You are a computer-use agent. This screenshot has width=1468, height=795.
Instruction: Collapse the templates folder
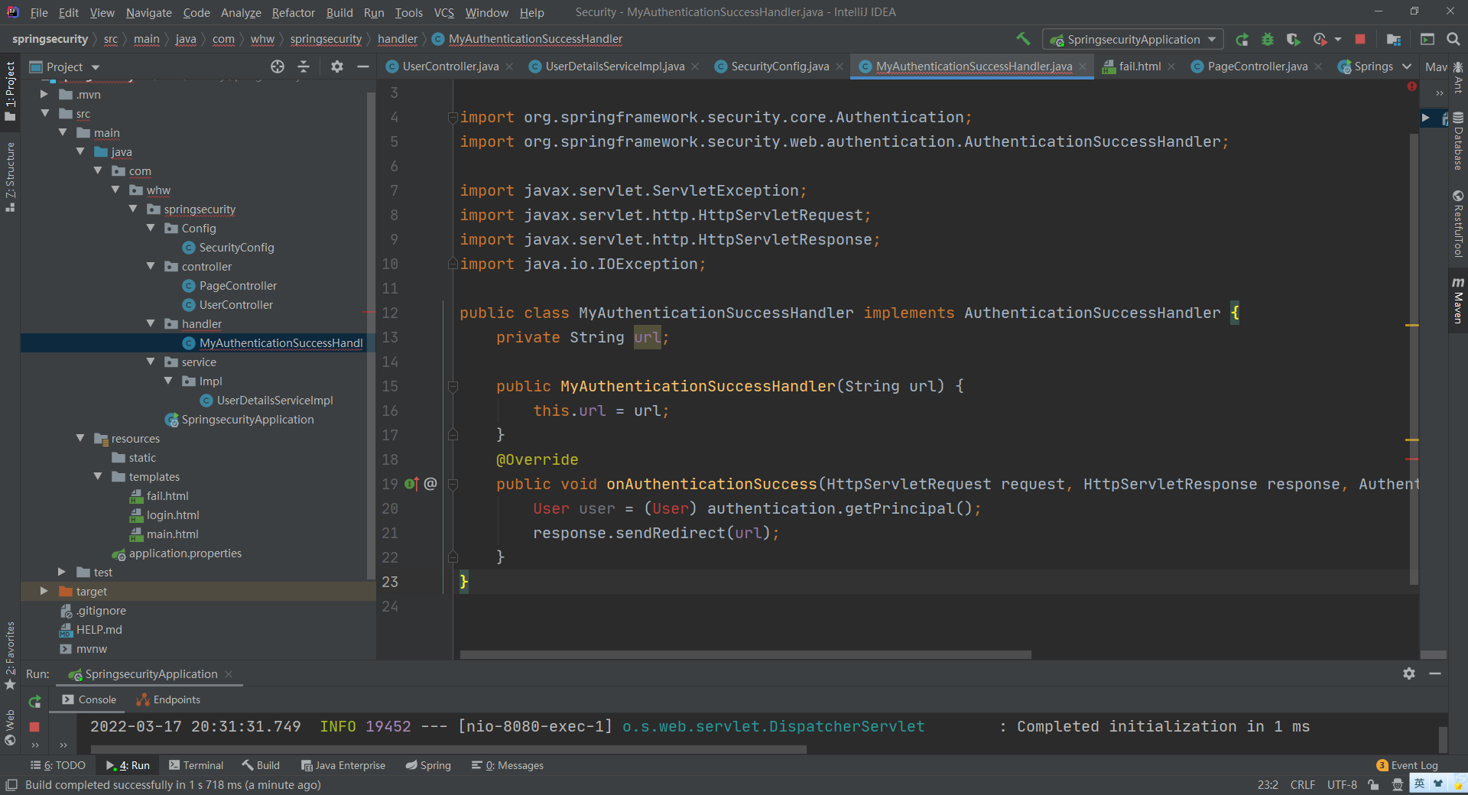(x=98, y=476)
